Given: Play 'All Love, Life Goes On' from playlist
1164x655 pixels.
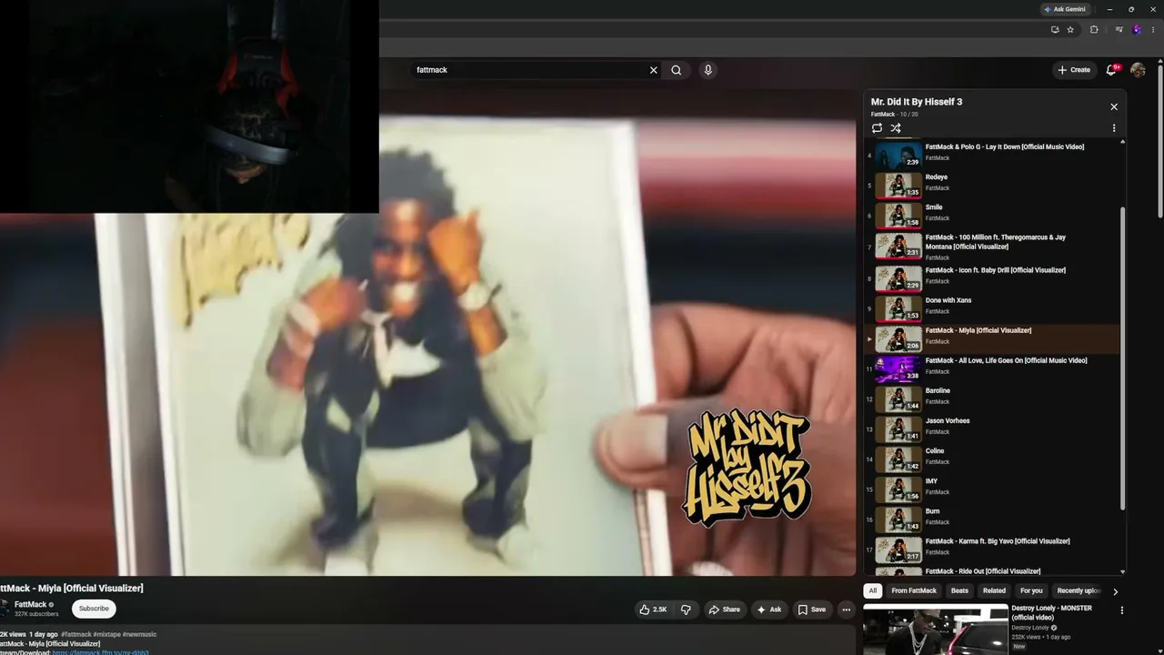Looking at the screenshot, I should coord(993,369).
